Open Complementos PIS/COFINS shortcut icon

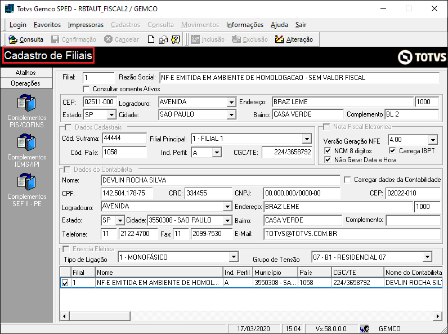(26, 103)
